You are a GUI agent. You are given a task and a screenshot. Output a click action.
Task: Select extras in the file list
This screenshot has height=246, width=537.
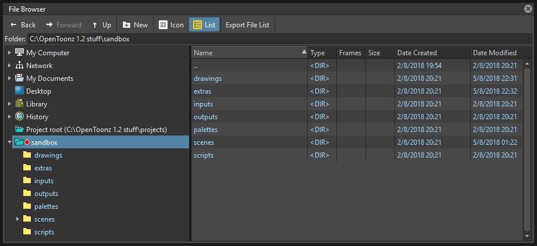pos(357,91)
